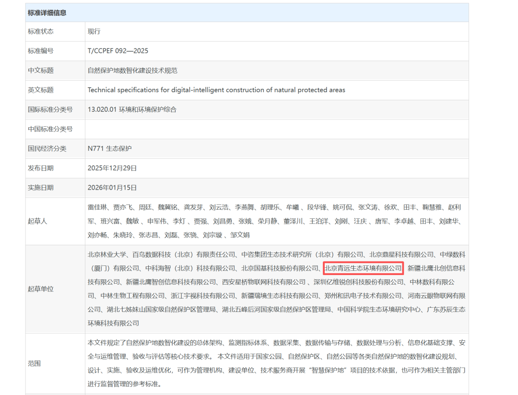The width and height of the screenshot is (518, 395).
Task: Select classification code 13.020.01 环境和环境保护综合
Action: point(132,109)
